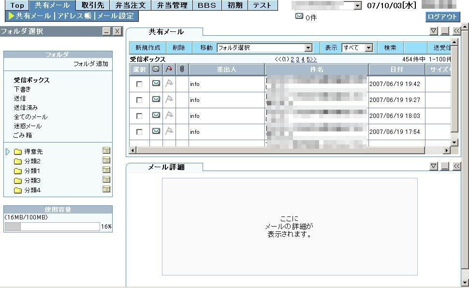Click the unread mail envelope icon by 0件

point(299,16)
